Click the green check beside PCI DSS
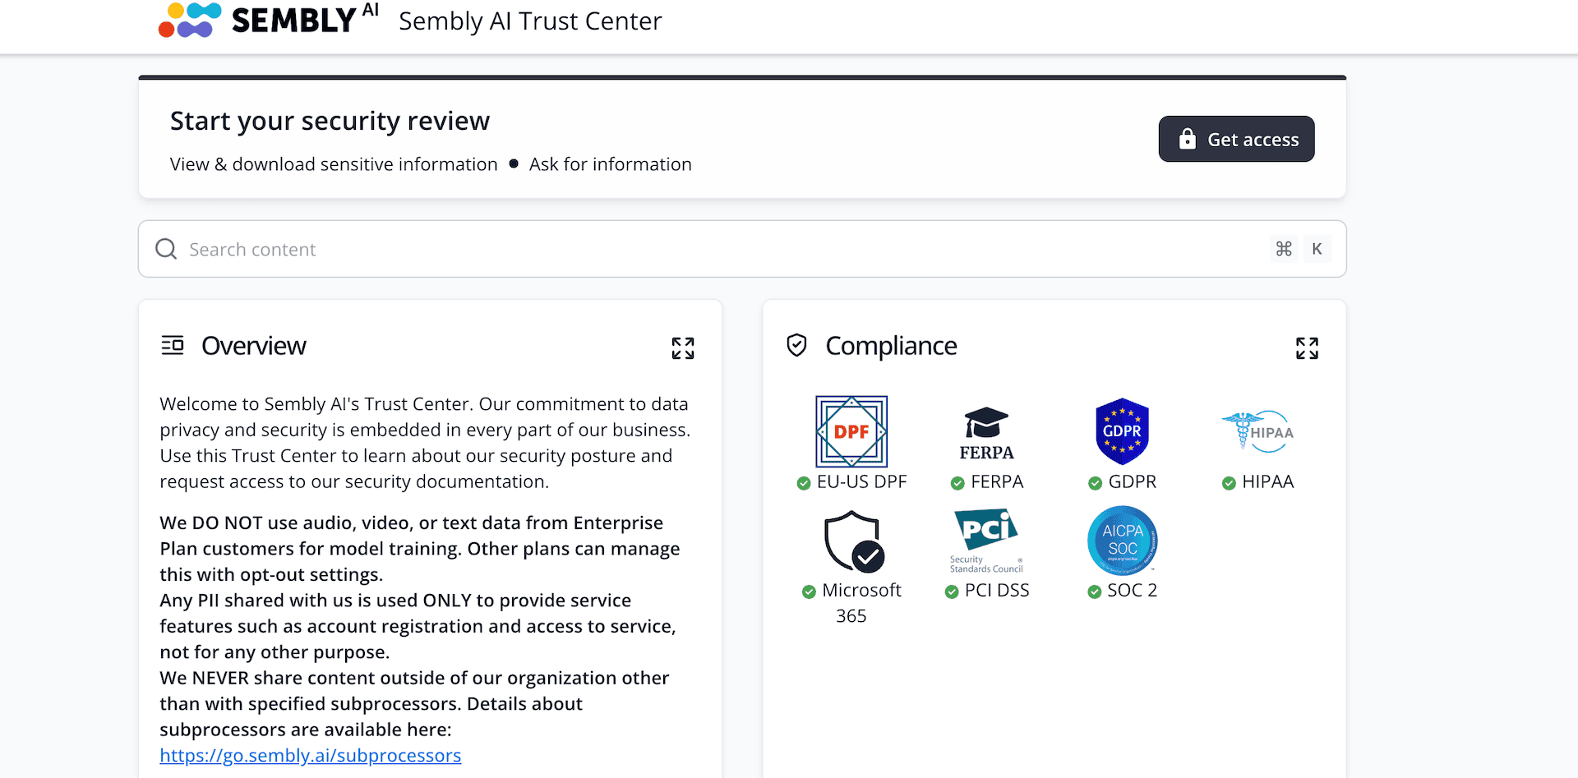This screenshot has height=778, width=1578. coord(952,592)
